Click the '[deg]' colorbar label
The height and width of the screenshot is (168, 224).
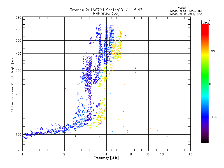pyautogui.click(x=206, y=22)
